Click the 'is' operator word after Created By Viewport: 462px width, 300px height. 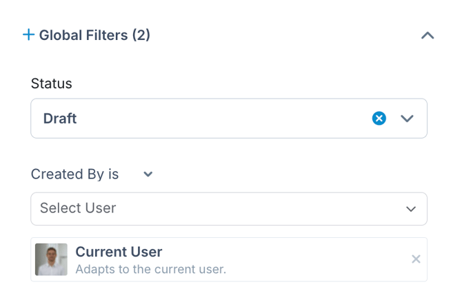point(114,174)
